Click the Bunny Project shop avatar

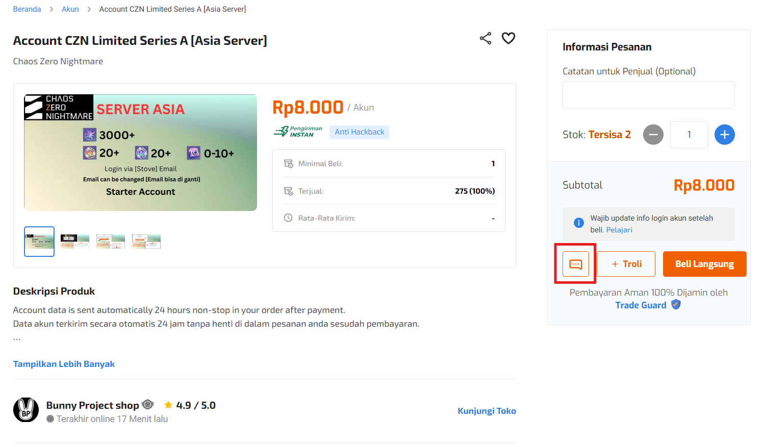tap(26, 410)
